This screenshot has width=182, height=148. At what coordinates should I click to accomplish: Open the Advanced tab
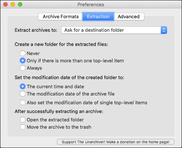[129, 17]
